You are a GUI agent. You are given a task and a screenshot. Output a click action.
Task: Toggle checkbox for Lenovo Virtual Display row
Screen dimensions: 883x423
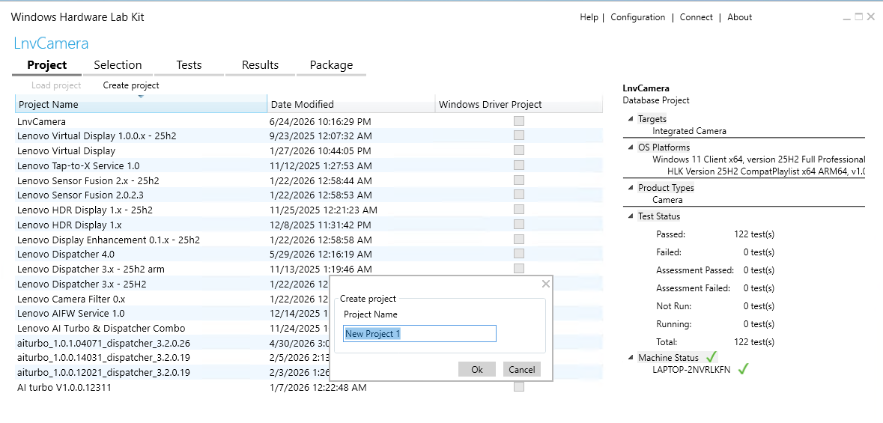click(519, 150)
